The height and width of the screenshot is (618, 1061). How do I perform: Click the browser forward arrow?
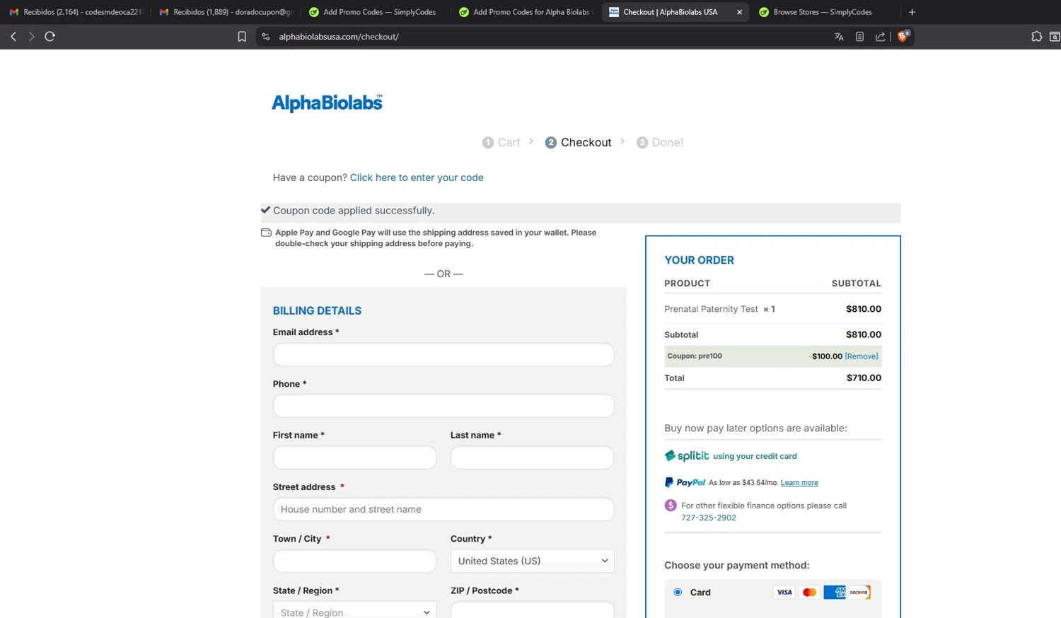click(x=31, y=37)
